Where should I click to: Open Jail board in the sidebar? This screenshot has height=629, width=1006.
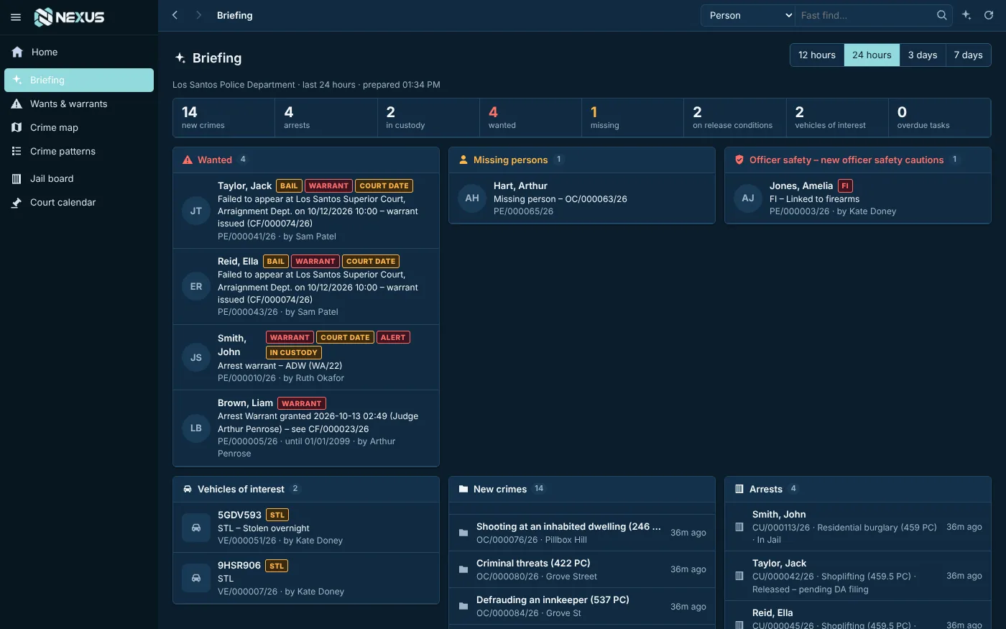[x=79, y=178]
